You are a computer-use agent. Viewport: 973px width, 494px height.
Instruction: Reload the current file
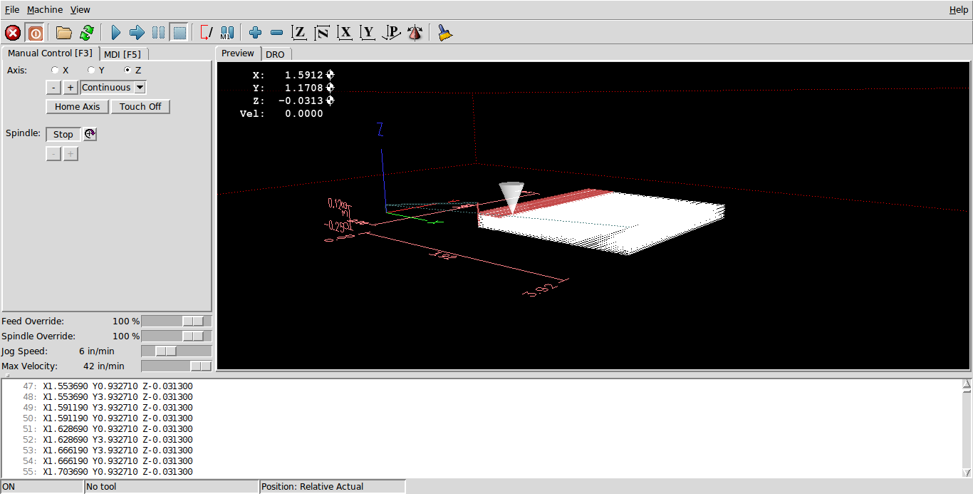tap(87, 33)
